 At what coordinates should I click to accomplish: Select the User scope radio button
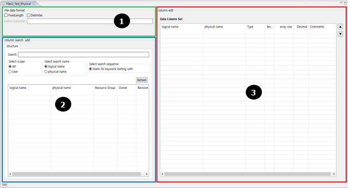click(x=11, y=72)
